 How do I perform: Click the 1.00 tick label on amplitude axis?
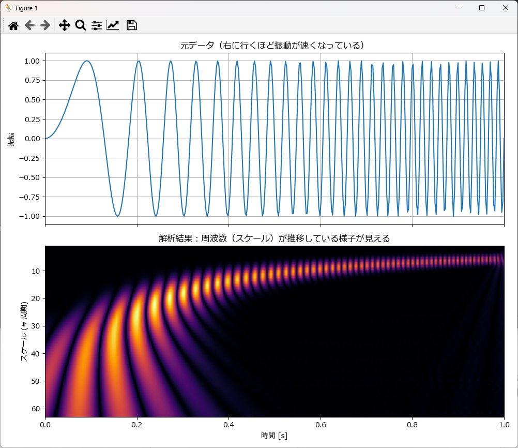32,61
